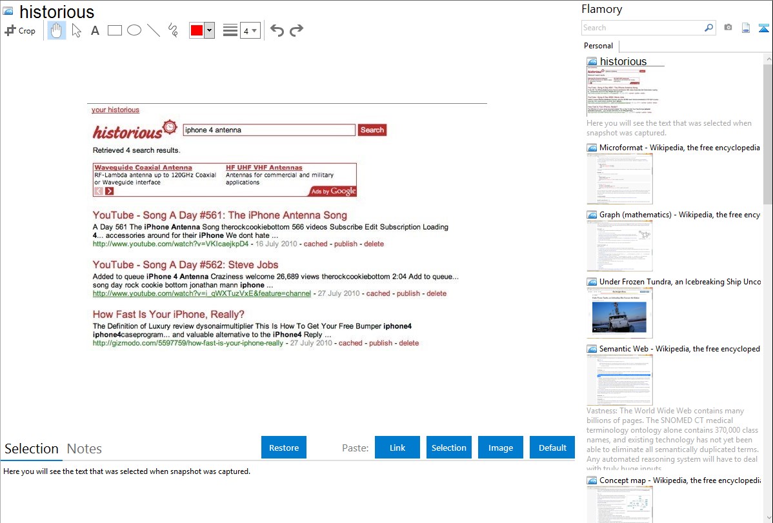This screenshot has height=523, width=773.
Task: Select the 'Graph (mathematics) - Wikipedia' title
Action: (679, 215)
